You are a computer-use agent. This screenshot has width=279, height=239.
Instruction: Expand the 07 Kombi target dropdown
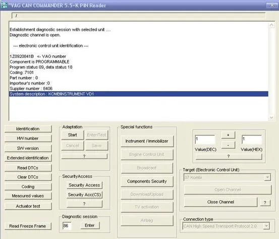tap(267, 177)
